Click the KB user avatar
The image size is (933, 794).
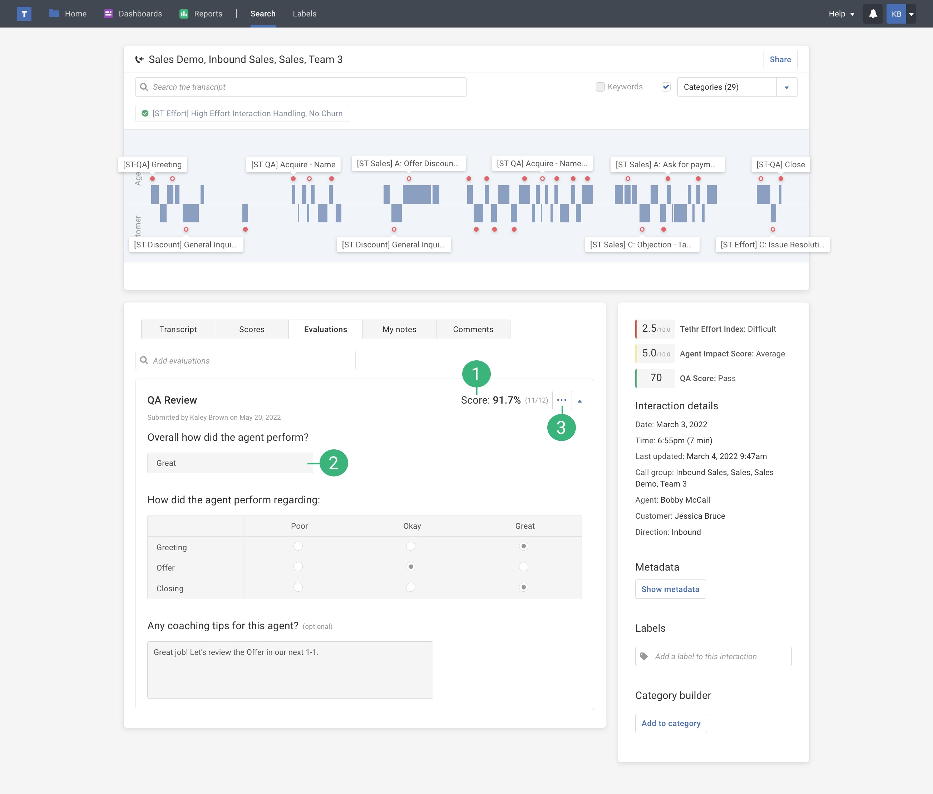point(896,14)
